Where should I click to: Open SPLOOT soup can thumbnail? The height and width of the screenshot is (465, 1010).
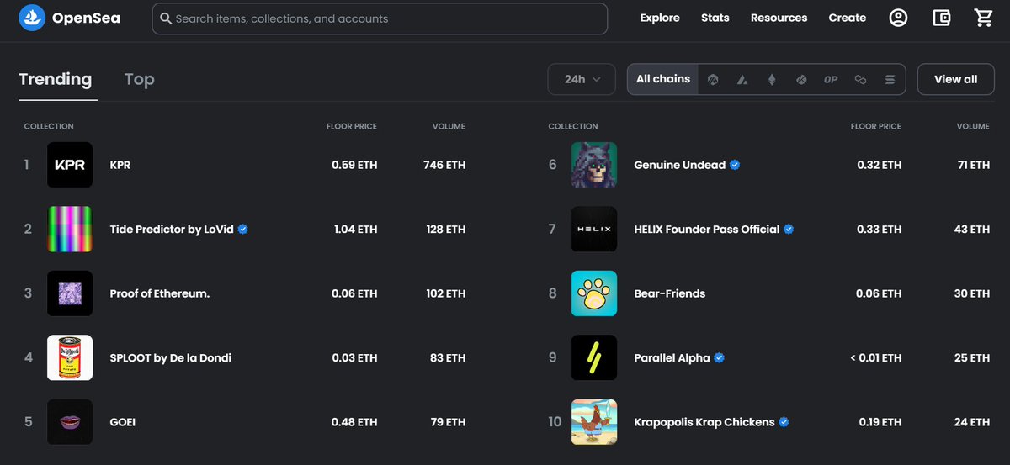70,357
